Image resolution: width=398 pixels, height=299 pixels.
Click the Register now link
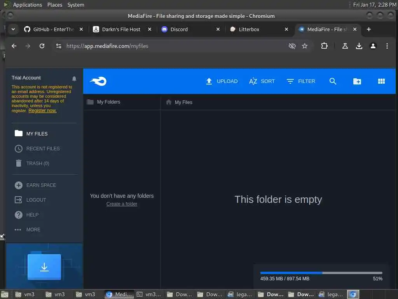42,111
